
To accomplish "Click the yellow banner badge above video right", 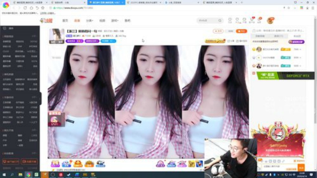I will 215,41.
